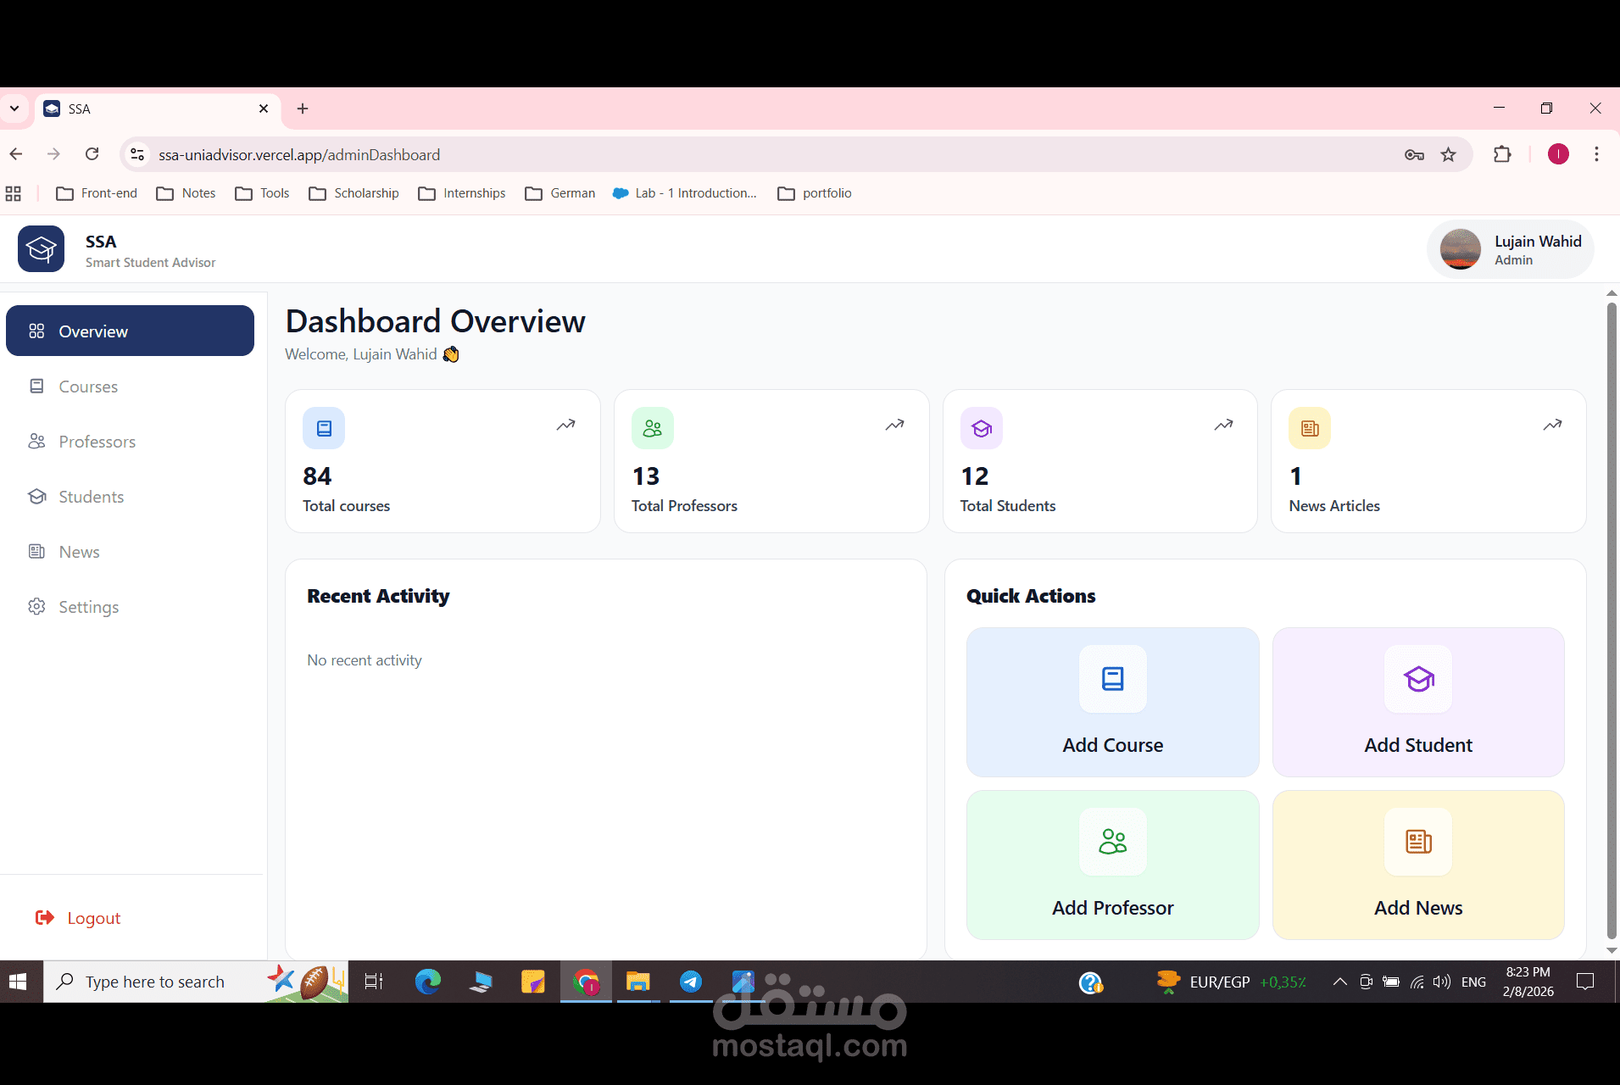
Task: Open the Tools bookmarks folder
Action: coord(263,193)
